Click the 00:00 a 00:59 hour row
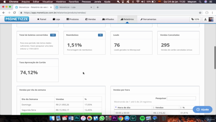 [155, 113]
